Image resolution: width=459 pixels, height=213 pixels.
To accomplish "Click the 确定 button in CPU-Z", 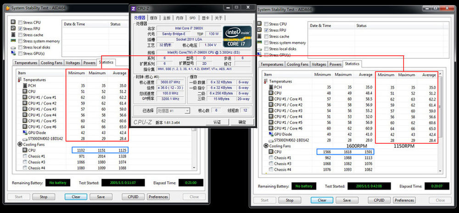I will 242,122.
